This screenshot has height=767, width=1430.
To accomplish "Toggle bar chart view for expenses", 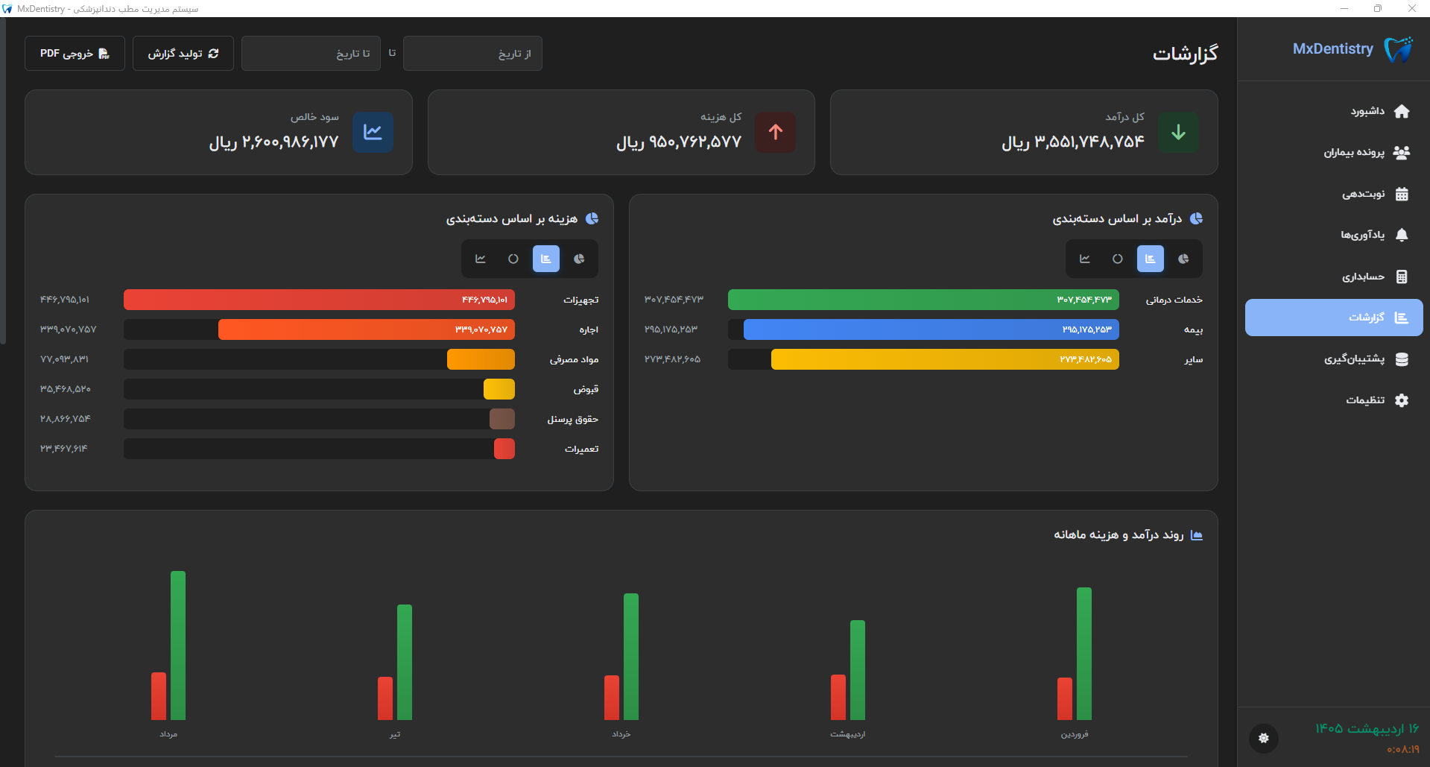I will pos(546,259).
